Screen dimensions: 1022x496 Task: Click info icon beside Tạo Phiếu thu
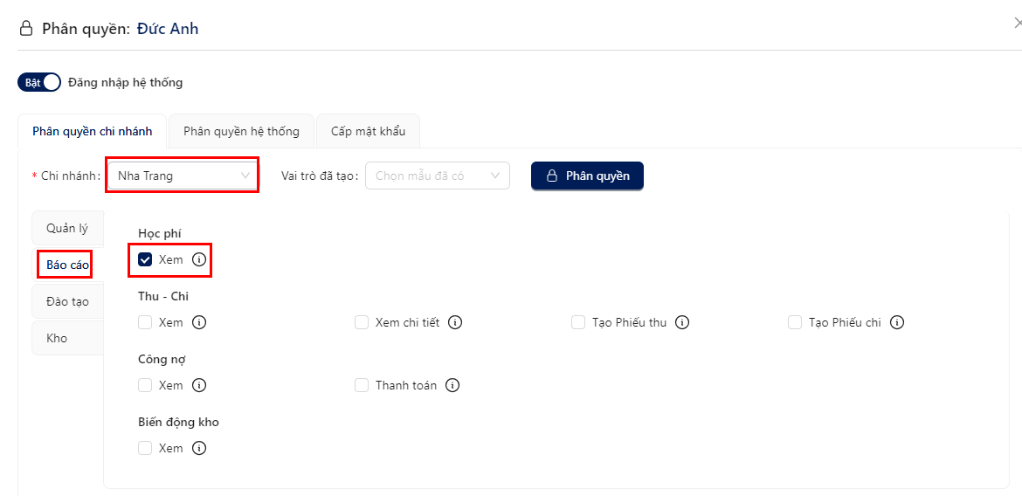pos(682,322)
